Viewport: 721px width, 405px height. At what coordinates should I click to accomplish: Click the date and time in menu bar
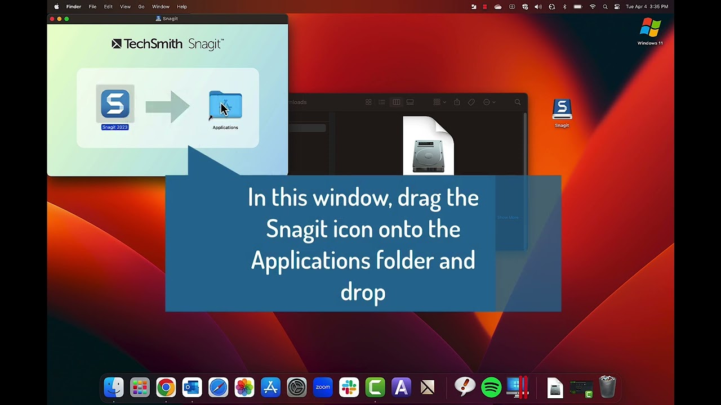click(647, 7)
